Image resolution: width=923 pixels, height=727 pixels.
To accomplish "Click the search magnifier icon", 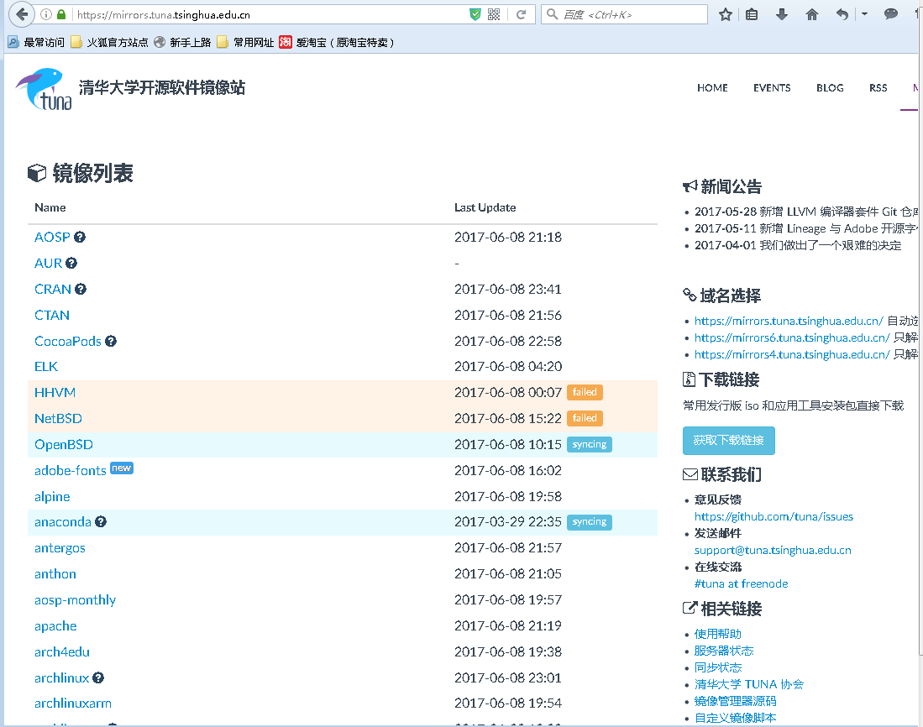I will point(552,14).
